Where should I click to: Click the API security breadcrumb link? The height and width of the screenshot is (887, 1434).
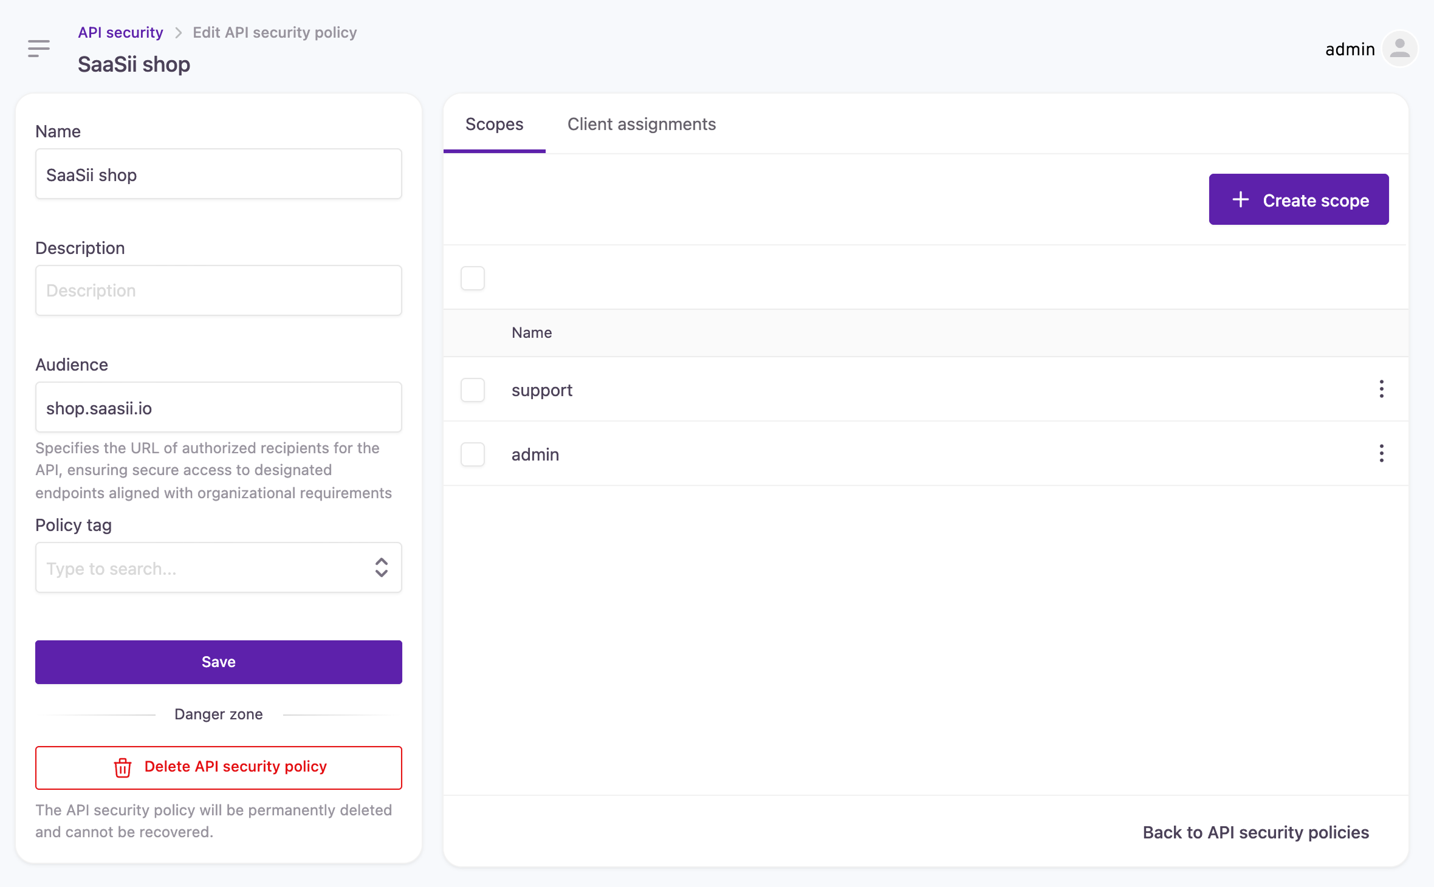point(120,33)
